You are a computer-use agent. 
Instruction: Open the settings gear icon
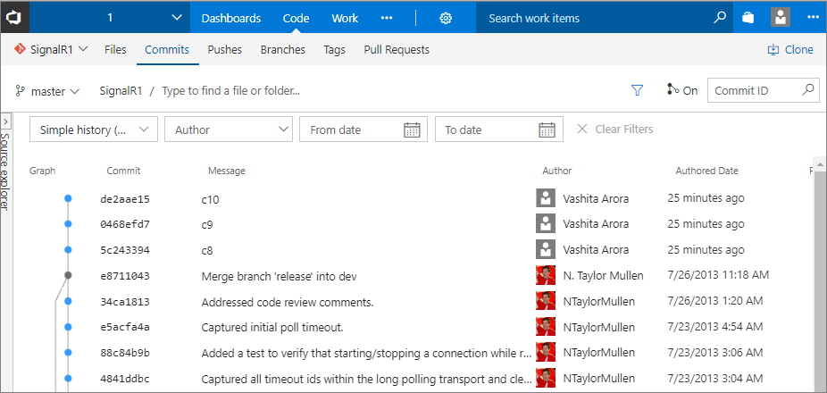[x=446, y=18]
